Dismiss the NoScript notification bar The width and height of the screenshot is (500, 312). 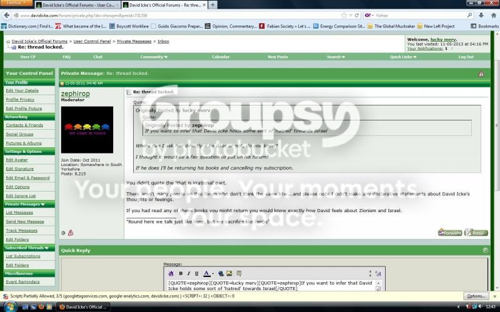point(494,296)
